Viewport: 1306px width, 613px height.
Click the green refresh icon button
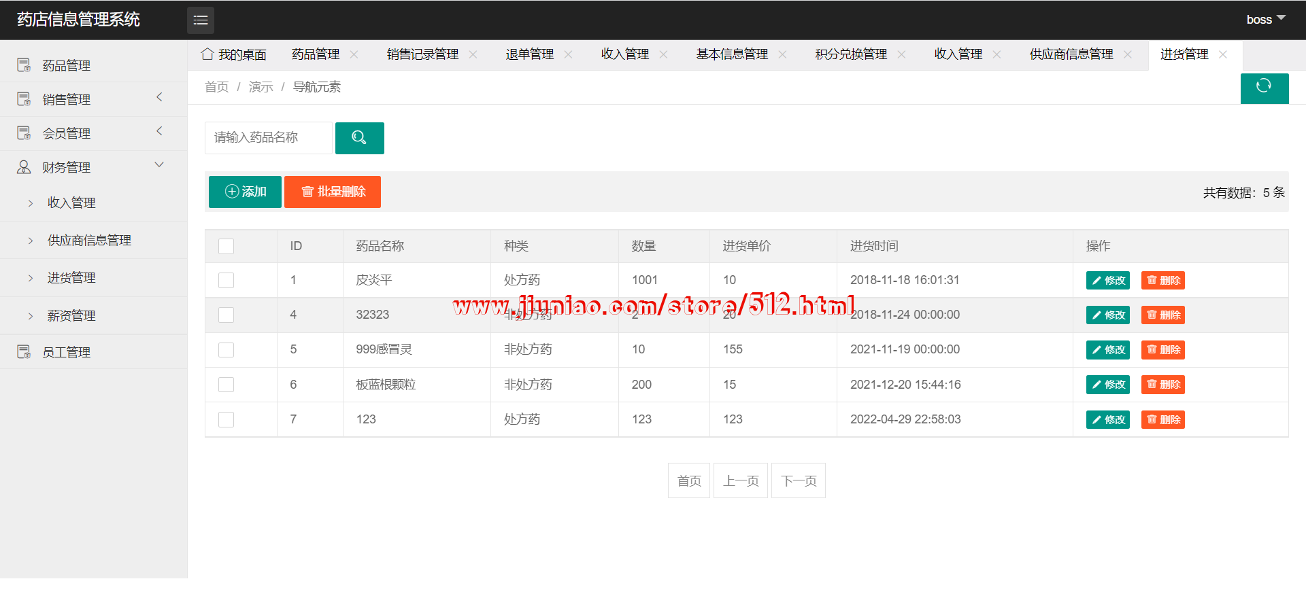coord(1264,88)
